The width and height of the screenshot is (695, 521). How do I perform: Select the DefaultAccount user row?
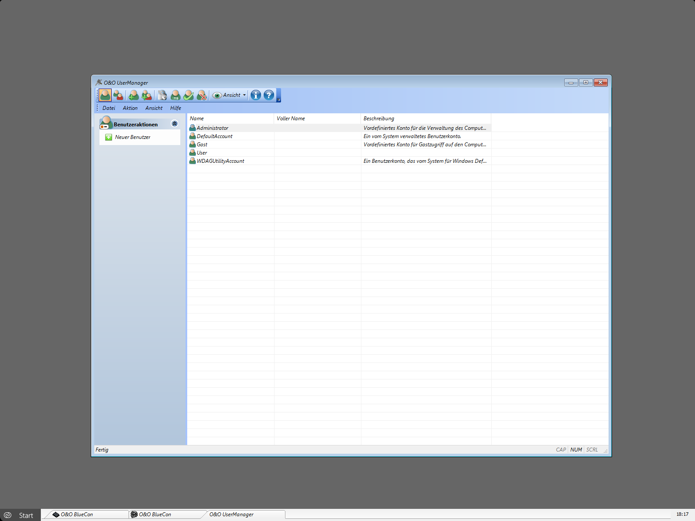(x=339, y=136)
